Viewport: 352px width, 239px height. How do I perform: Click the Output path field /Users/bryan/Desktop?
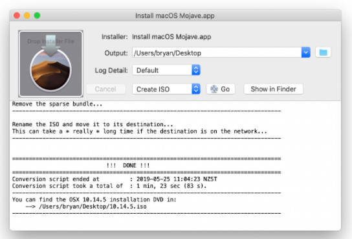217,52
